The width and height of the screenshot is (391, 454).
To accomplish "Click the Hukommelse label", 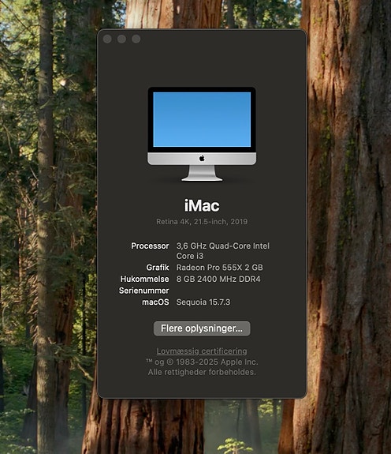I will pos(144,279).
